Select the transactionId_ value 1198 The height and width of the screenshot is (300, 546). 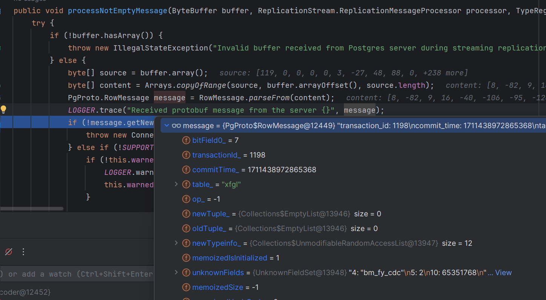[258, 155]
